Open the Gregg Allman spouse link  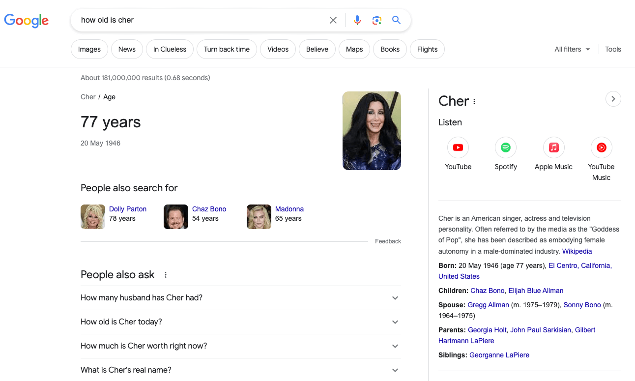[x=488, y=305]
